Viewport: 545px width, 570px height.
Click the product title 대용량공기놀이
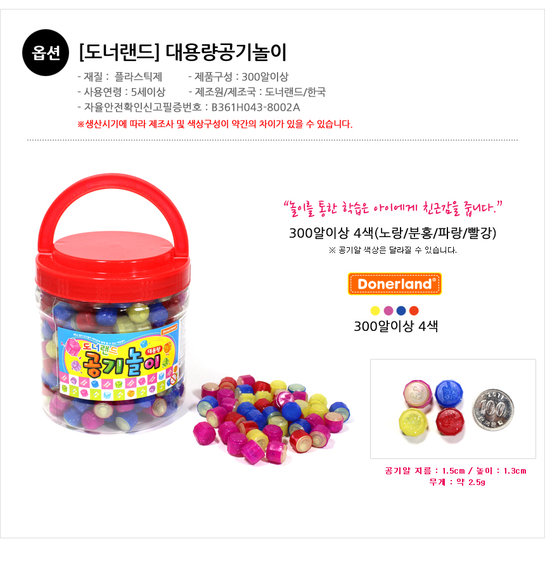226,53
